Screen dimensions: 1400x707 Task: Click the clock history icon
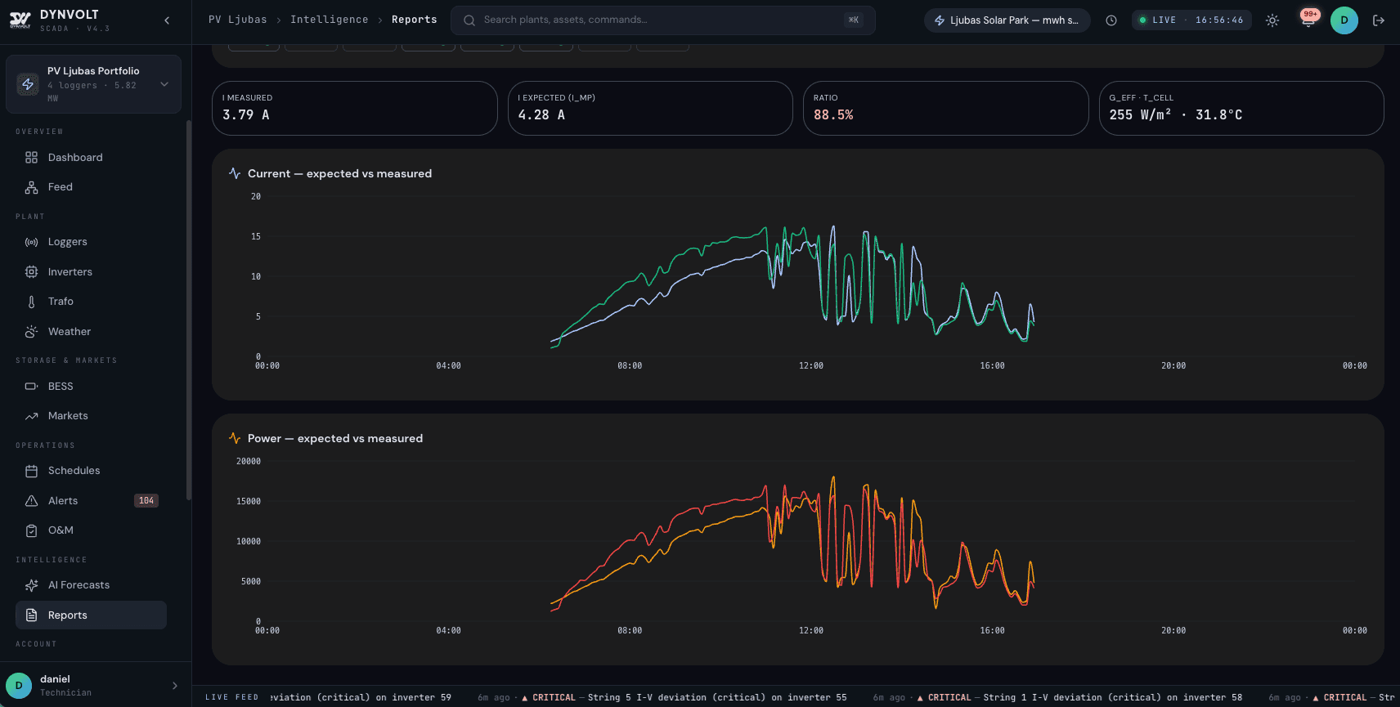point(1111,20)
